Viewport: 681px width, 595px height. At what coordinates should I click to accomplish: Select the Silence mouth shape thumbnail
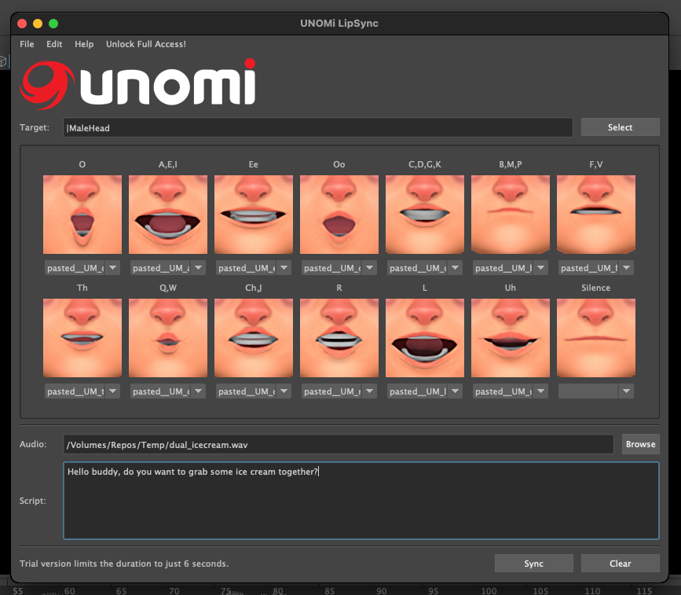click(x=595, y=338)
